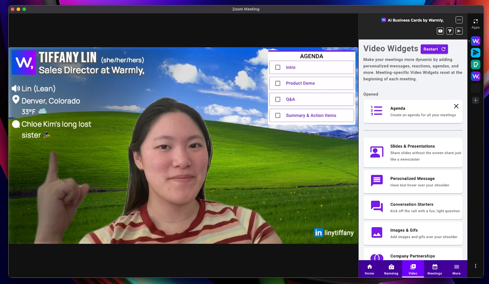The image size is (489, 284).
Task: Click the camera icon button in panel header
Action: 440,31
